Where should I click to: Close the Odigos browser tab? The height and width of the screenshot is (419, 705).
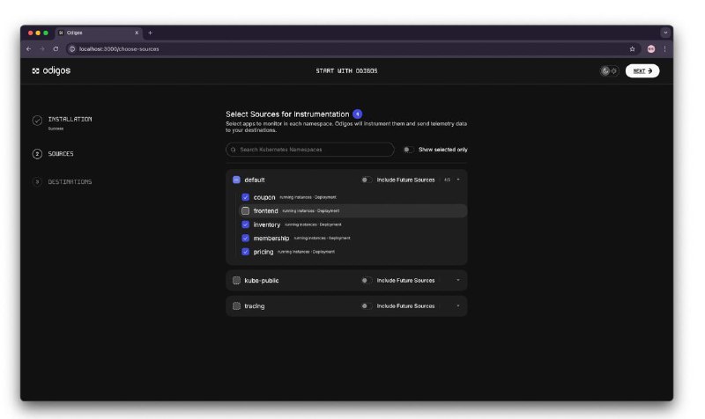click(137, 33)
